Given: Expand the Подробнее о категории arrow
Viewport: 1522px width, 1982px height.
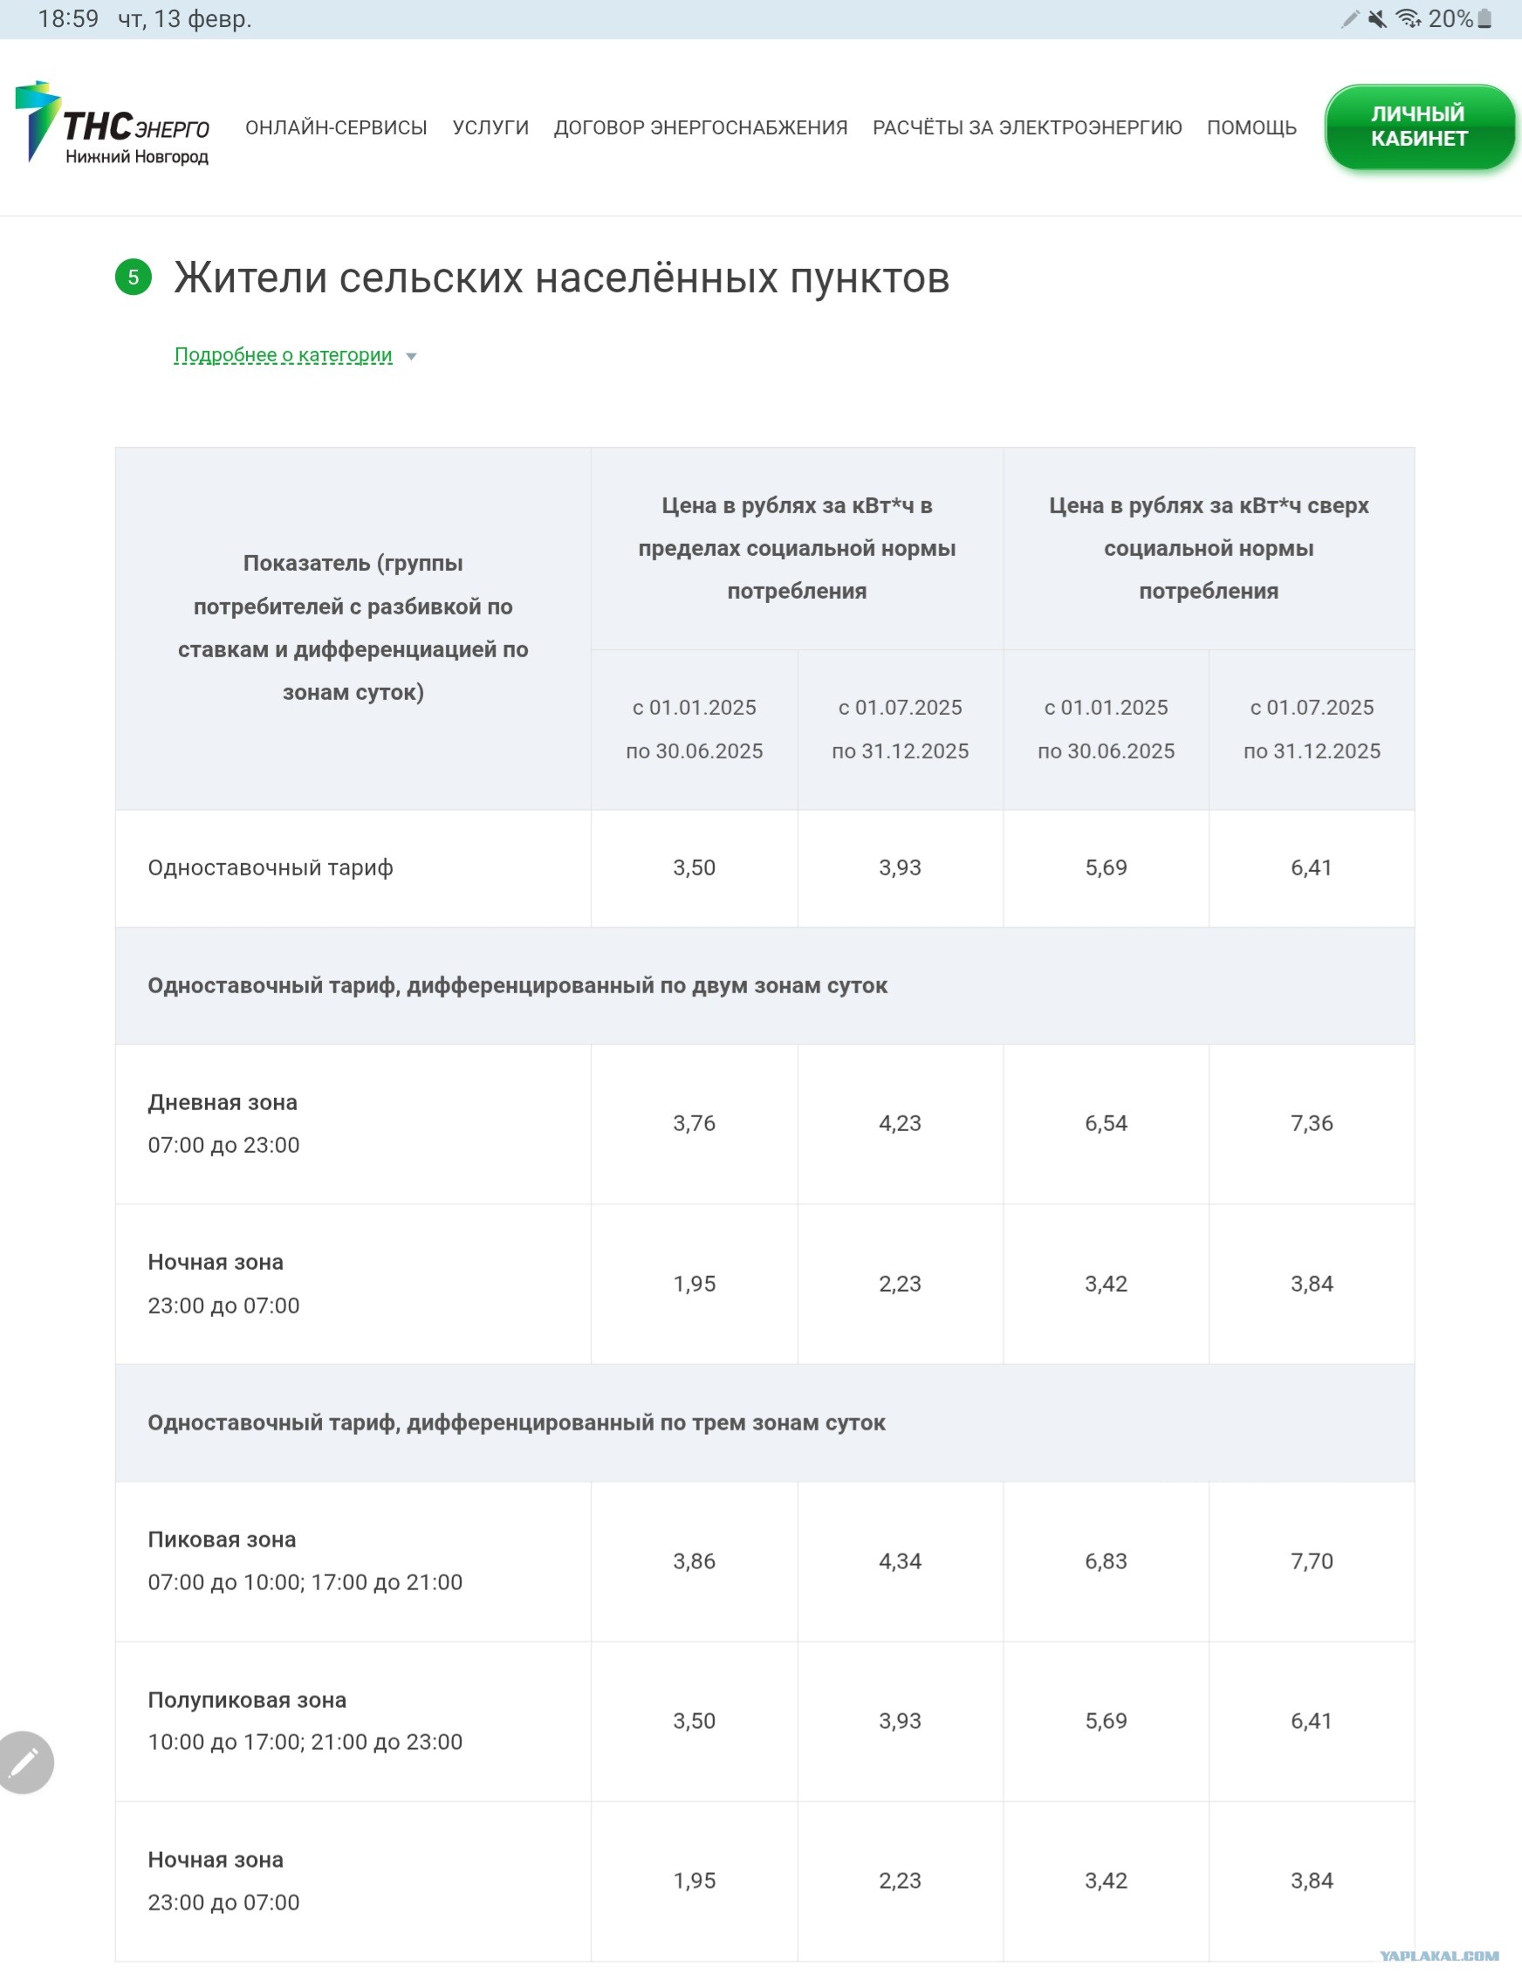Looking at the screenshot, I should tap(411, 356).
